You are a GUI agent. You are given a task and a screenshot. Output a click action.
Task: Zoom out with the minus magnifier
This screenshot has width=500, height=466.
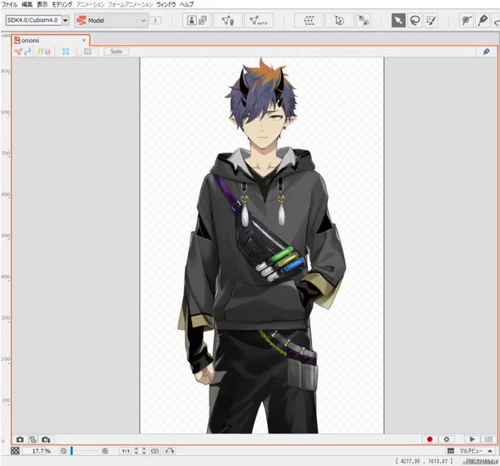coord(64,451)
